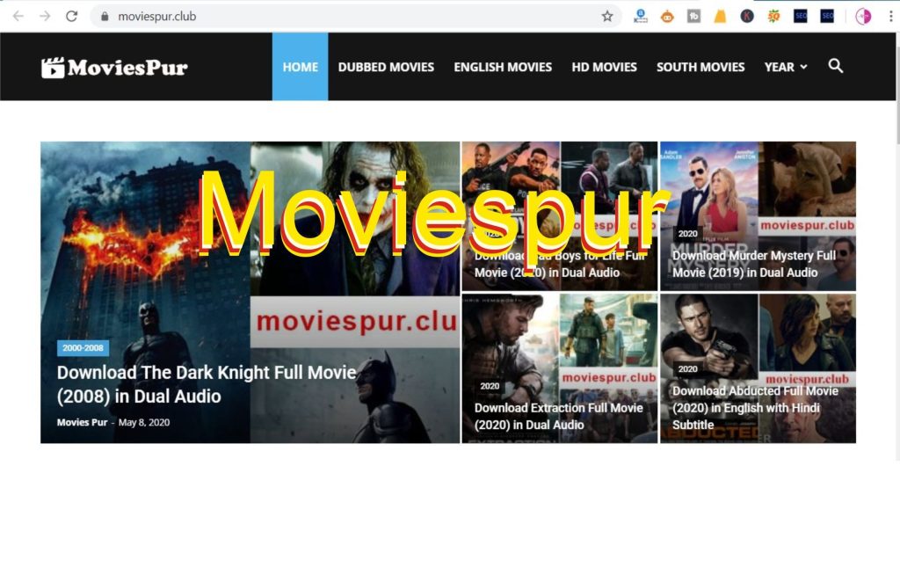Select the HOME navigation tab
The height and width of the screenshot is (575, 900).
[301, 67]
